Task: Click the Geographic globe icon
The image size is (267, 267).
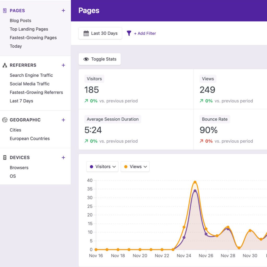Action: tap(5, 120)
